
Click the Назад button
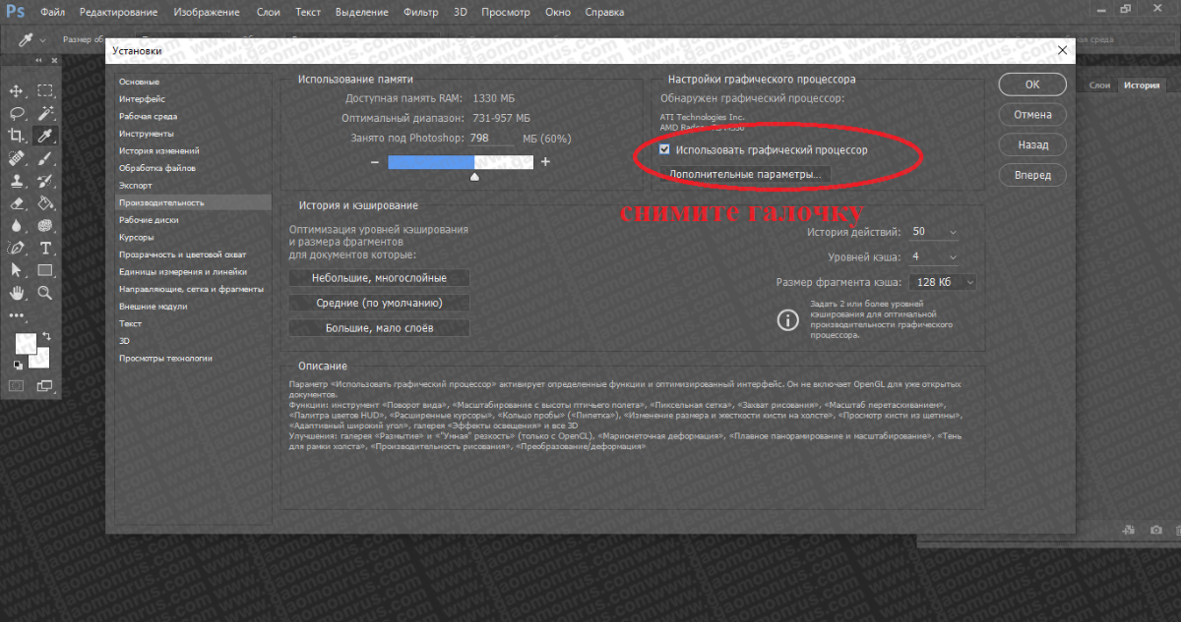[1031, 144]
